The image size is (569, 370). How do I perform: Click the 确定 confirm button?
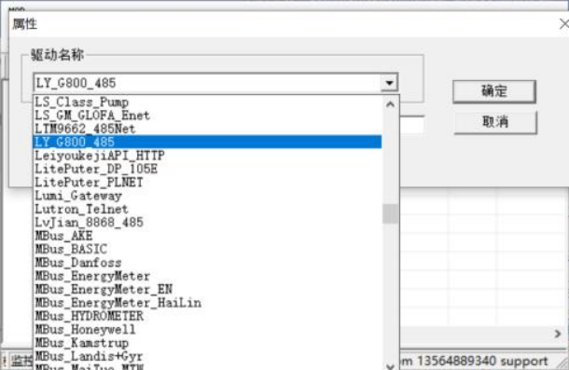[493, 91]
